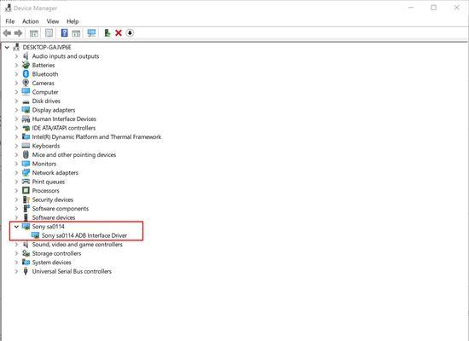The height and width of the screenshot is (341, 469).
Task: Open the Action menu
Action: 31,21
